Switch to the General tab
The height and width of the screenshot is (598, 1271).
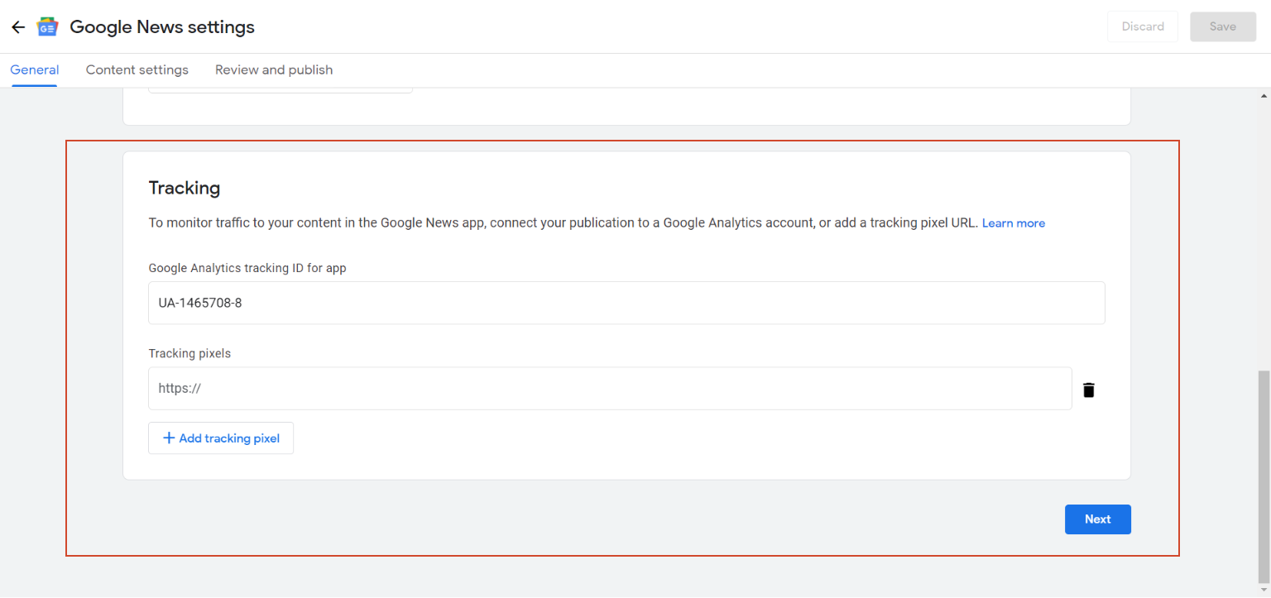coord(35,70)
